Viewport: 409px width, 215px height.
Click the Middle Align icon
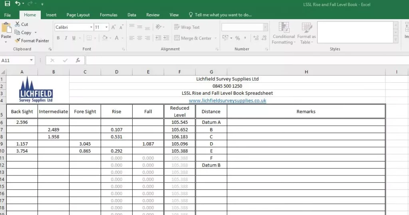click(x=139, y=27)
